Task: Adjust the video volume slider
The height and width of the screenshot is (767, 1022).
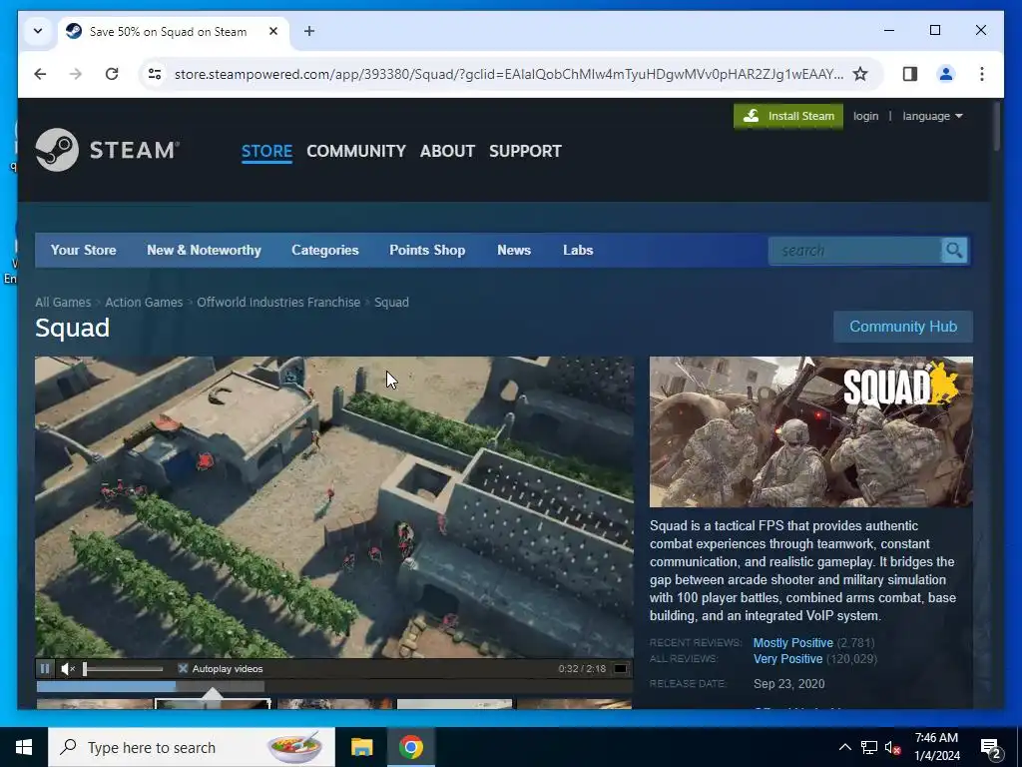Action: tap(123, 668)
